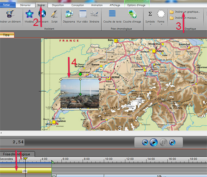This screenshot has width=207, height=177.
Task: Click the 2,54 time field
Action: 13,142
